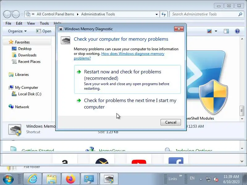Open Desktop in the navigation pane
Screen dimensions: 247x185
click(25, 49)
